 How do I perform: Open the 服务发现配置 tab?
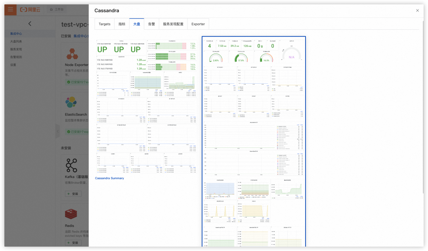(x=173, y=24)
